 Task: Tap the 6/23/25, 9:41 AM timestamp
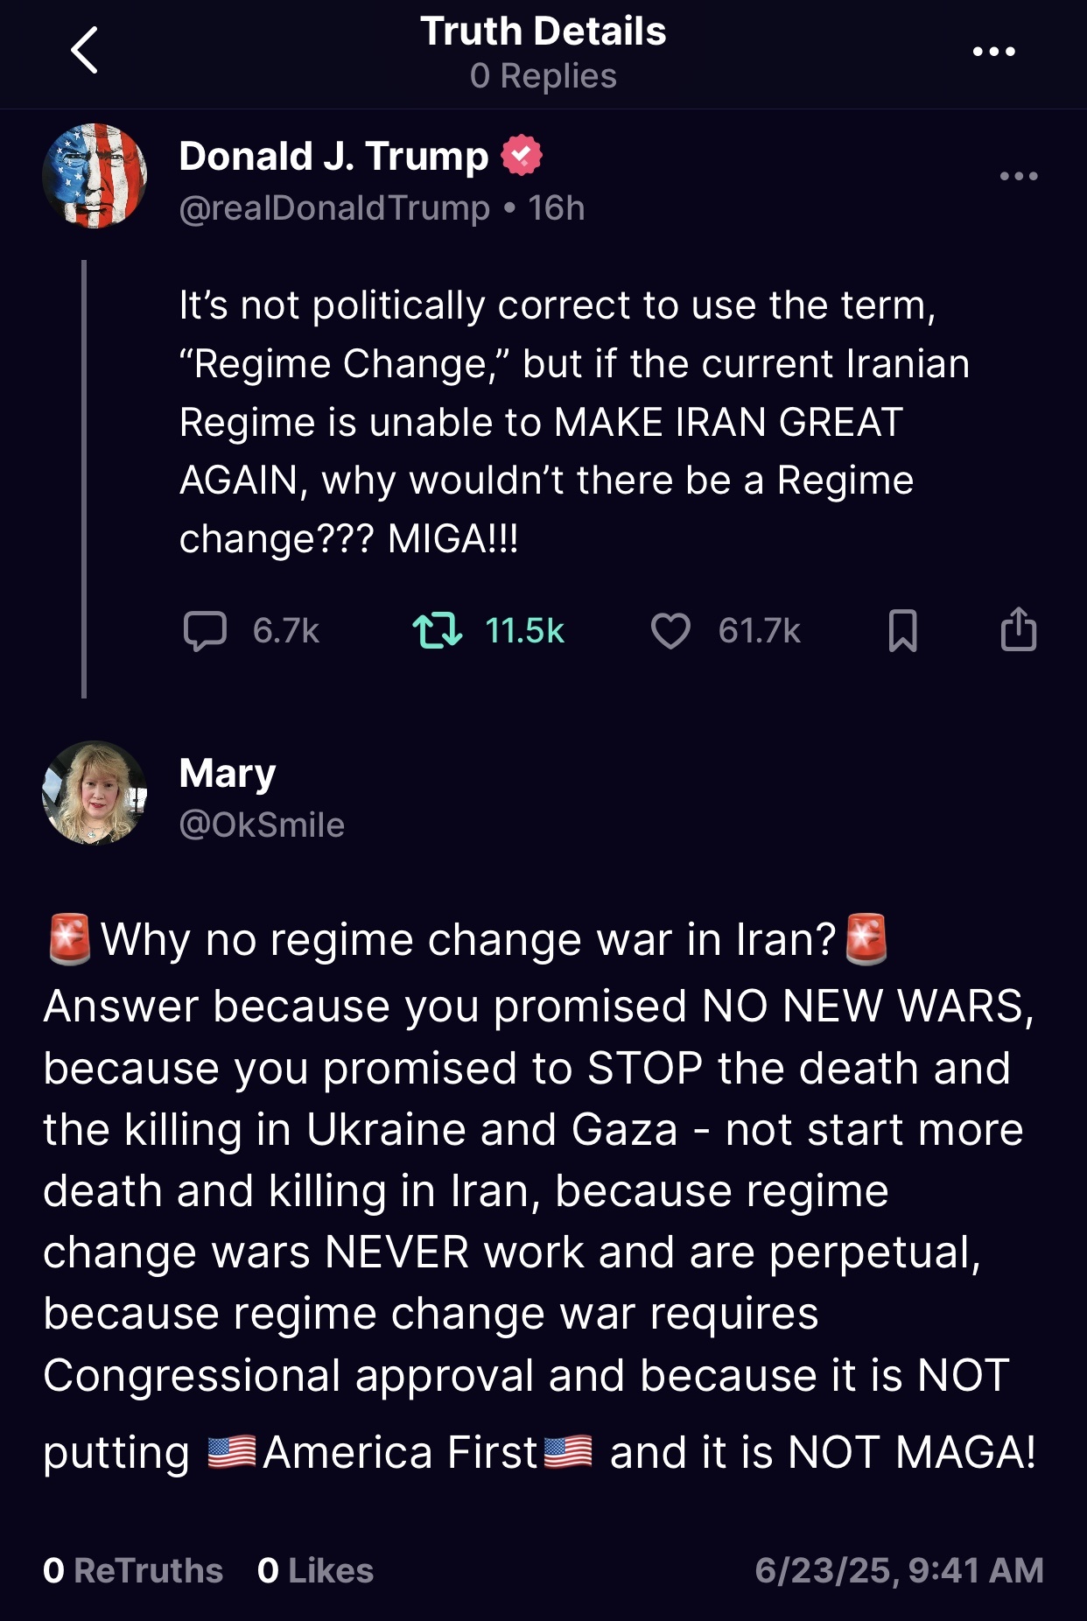tap(899, 1570)
